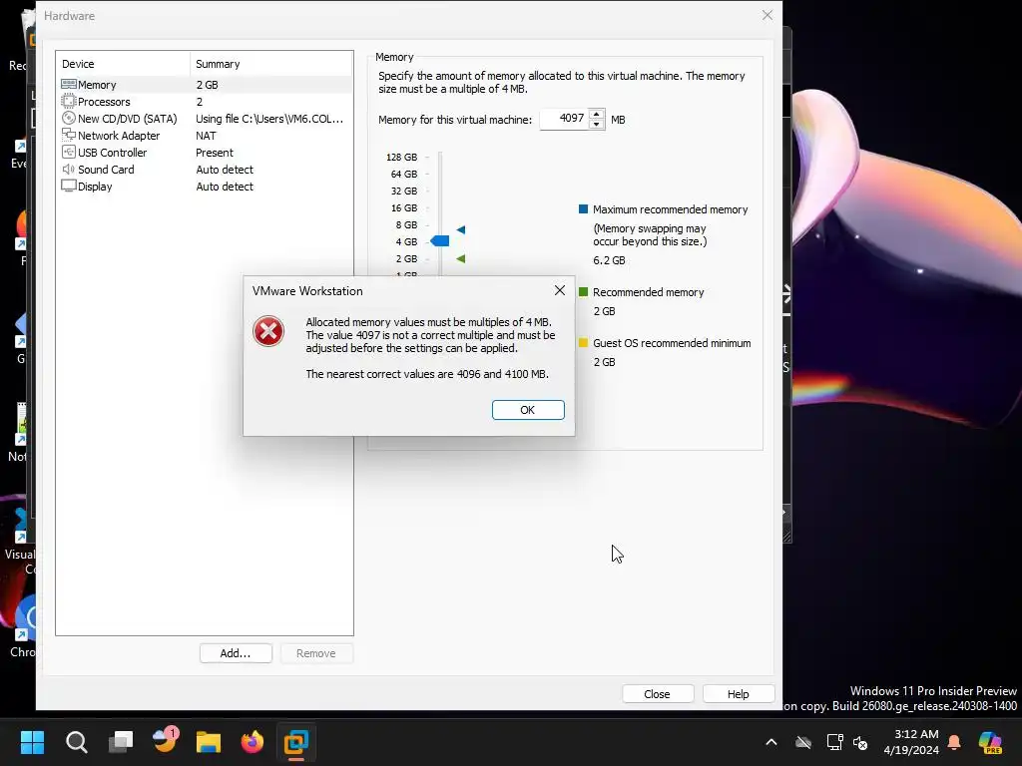Click the green recommended memory marker
1022x766 pixels.
coord(461,258)
